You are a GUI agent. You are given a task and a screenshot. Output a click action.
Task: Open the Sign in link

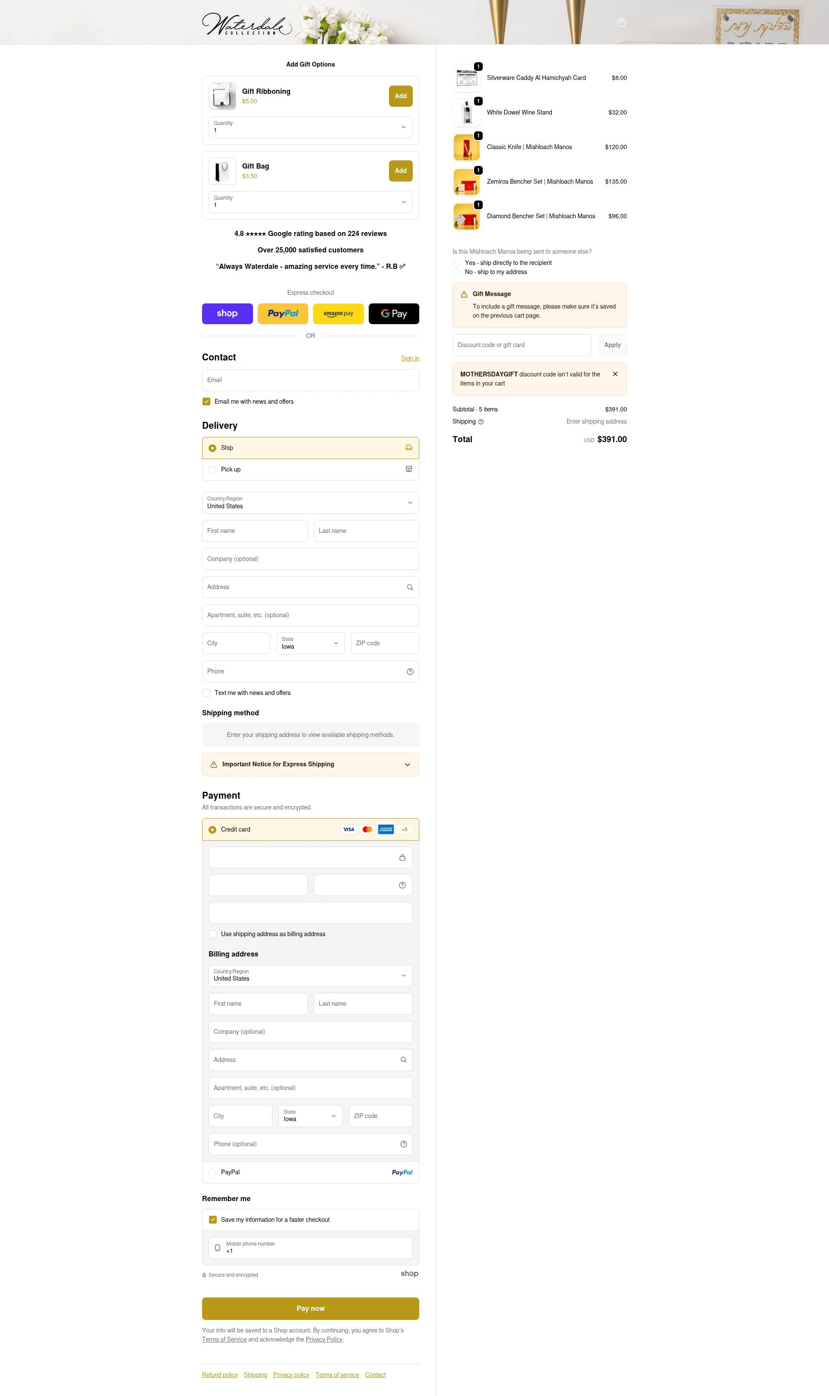410,358
